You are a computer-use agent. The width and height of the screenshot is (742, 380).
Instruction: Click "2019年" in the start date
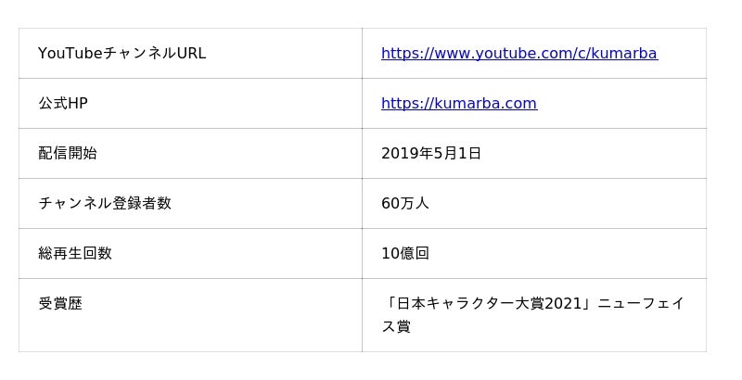point(407,153)
